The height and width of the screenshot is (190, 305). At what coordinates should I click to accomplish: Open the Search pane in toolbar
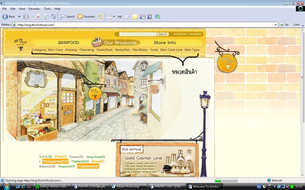coord(67,17)
